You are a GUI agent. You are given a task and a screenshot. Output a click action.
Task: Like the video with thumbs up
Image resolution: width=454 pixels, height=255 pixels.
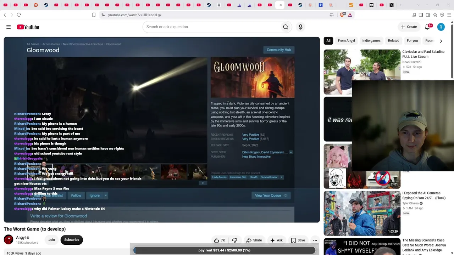coord(220,240)
